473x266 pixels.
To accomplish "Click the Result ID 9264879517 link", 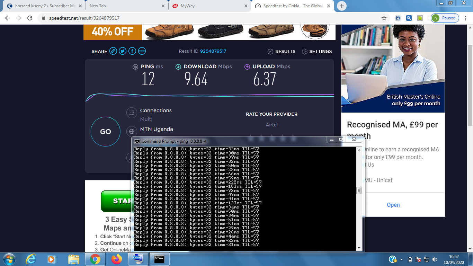I will point(213,51).
